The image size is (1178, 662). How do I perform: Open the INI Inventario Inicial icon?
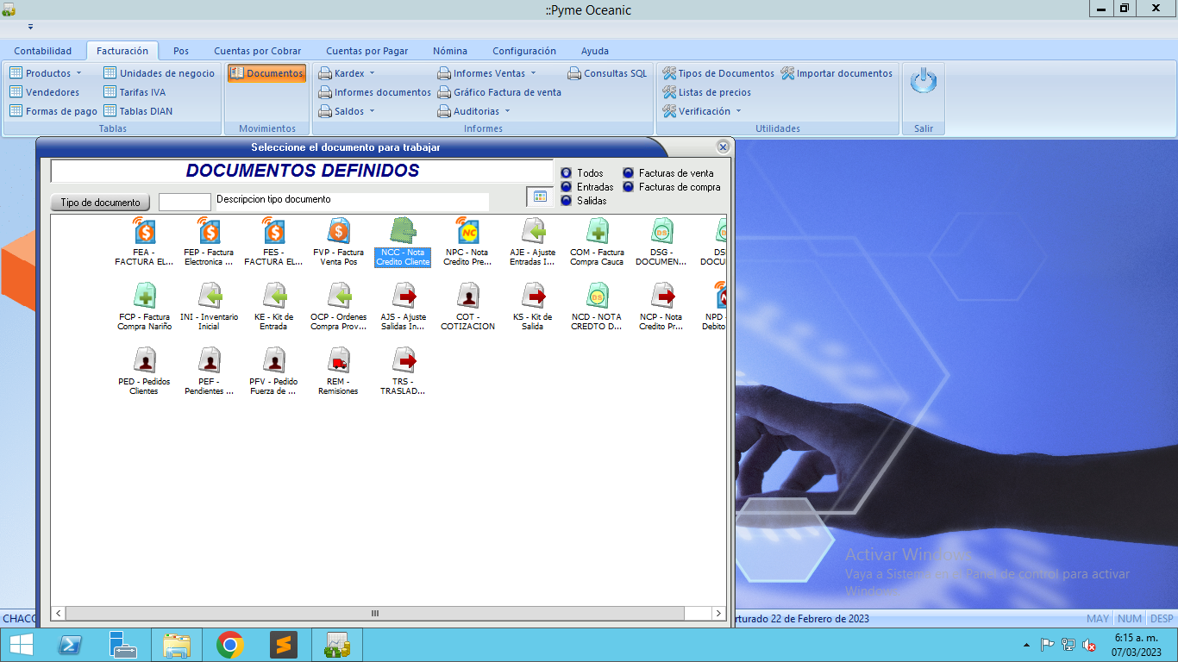209,297
